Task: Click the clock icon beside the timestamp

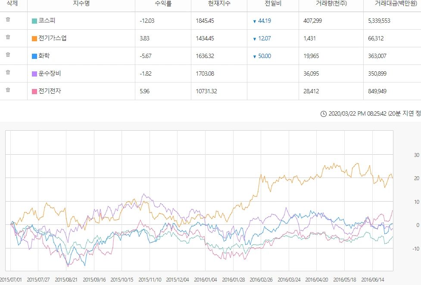Action: (324, 114)
